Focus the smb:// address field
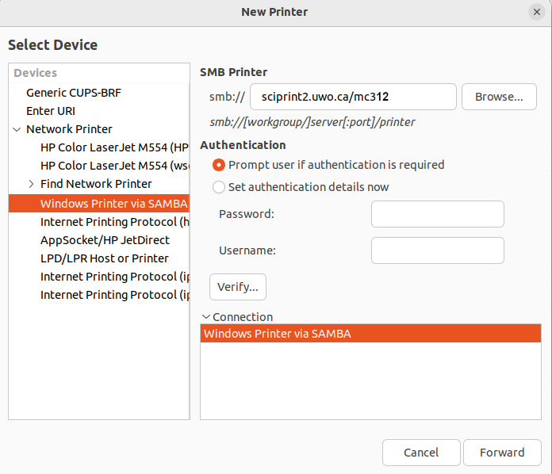 (x=353, y=97)
